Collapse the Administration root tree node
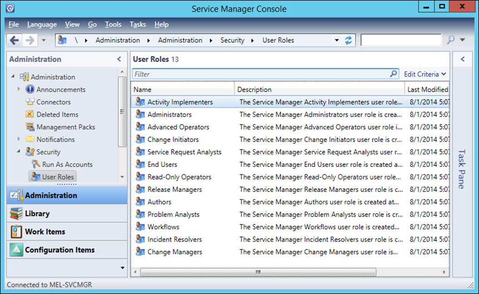The image size is (479, 294). (13, 76)
